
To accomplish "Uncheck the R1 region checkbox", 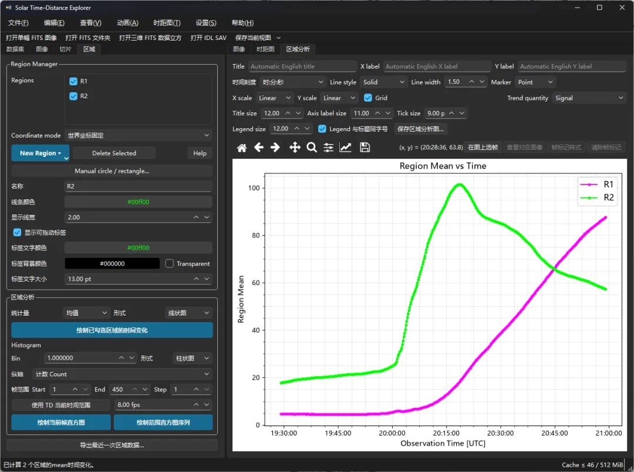I will (73, 81).
